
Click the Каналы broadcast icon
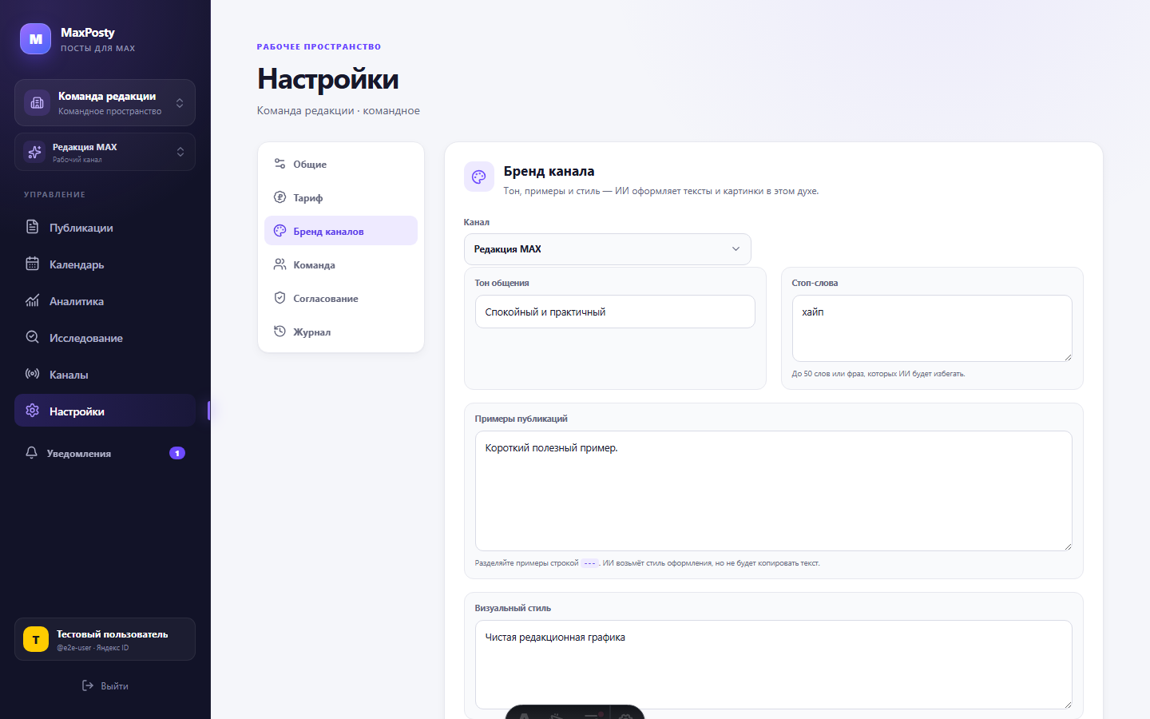coord(32,374)
